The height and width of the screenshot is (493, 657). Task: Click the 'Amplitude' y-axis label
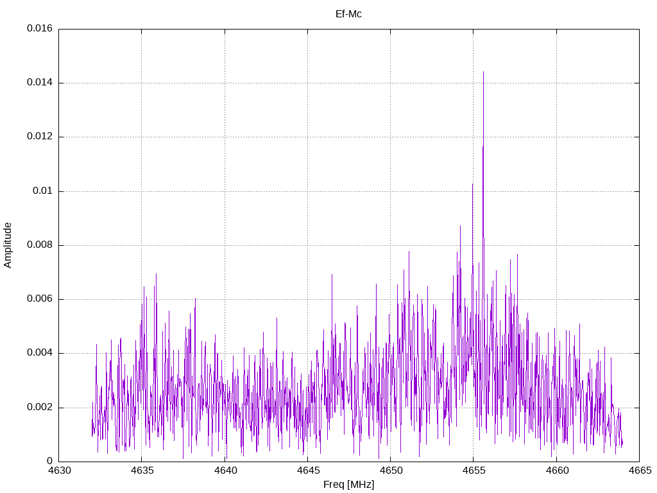pyautogui.click(x=8, y=245)
